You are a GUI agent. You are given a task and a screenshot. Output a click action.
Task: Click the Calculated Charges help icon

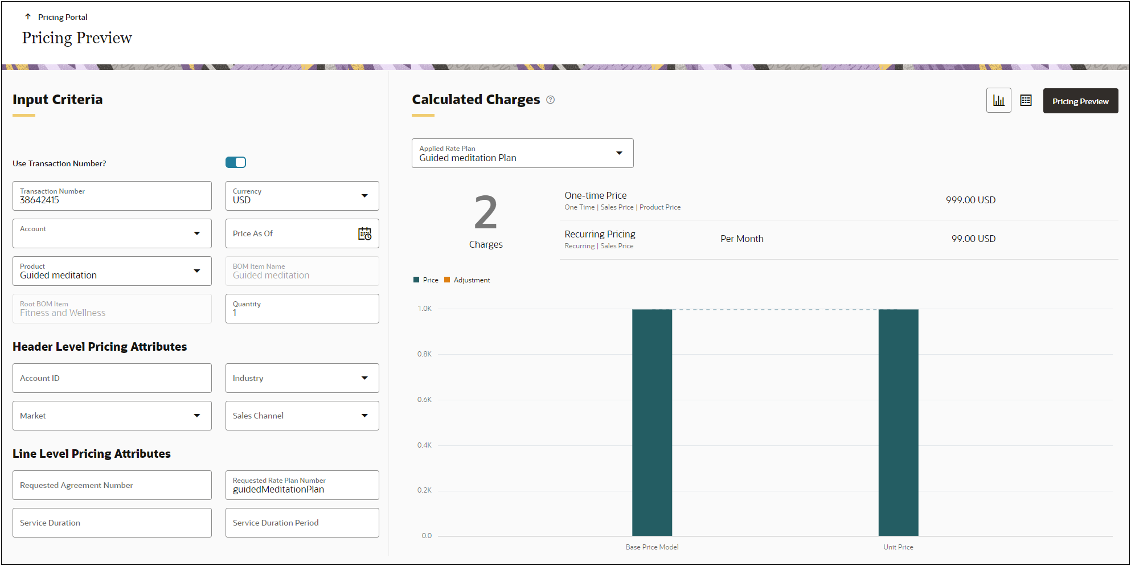click(551, 100)
